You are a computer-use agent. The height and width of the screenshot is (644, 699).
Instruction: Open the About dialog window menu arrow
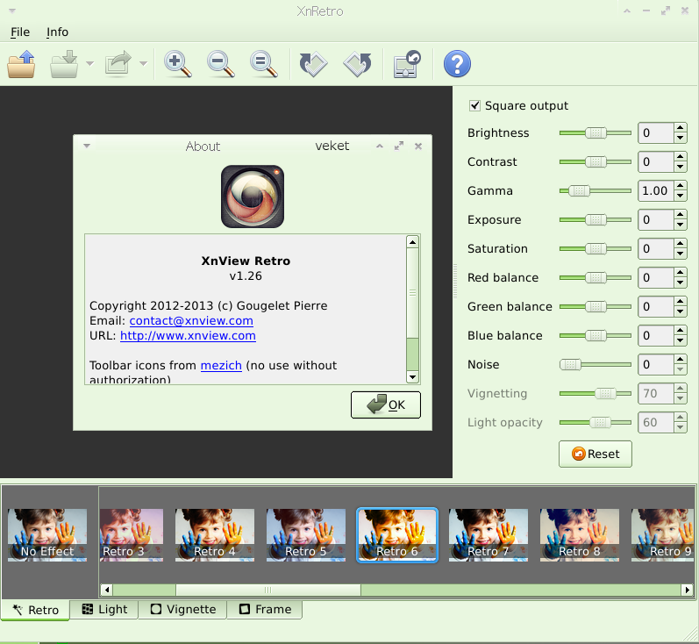(87, 146)
